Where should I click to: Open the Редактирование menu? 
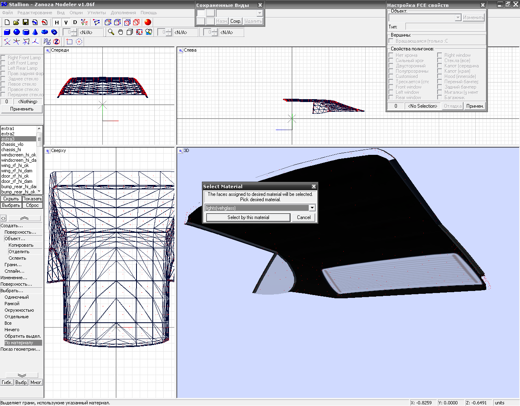coord(35,13)
